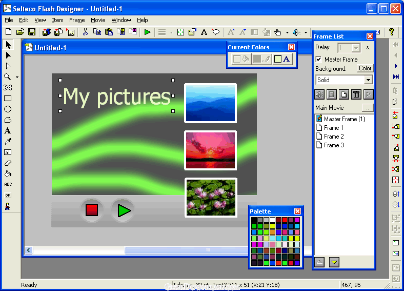Screen dimensions: 404x291
Task: Click the green play button on canvas
Action: tap(123, 210)
